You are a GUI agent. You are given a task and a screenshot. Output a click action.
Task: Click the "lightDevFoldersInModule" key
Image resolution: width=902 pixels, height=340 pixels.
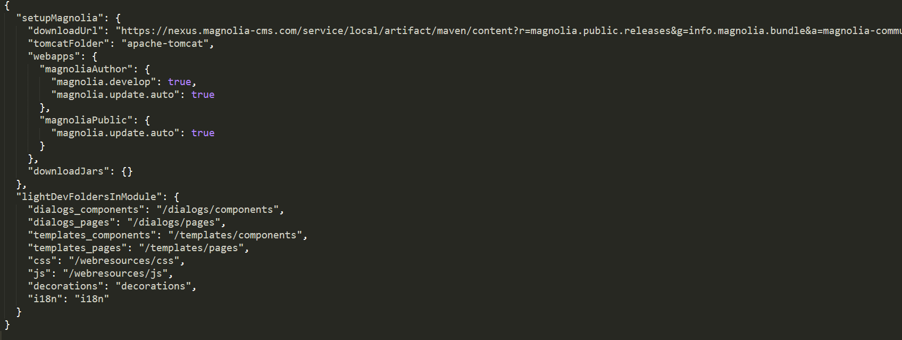89,197
